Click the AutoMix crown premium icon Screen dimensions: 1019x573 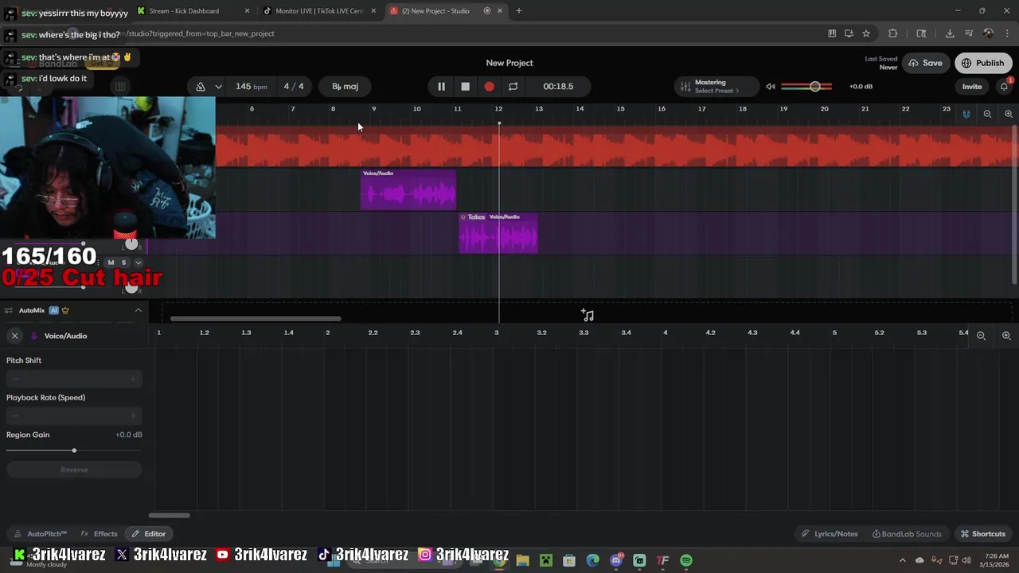(x=65, y=310)
